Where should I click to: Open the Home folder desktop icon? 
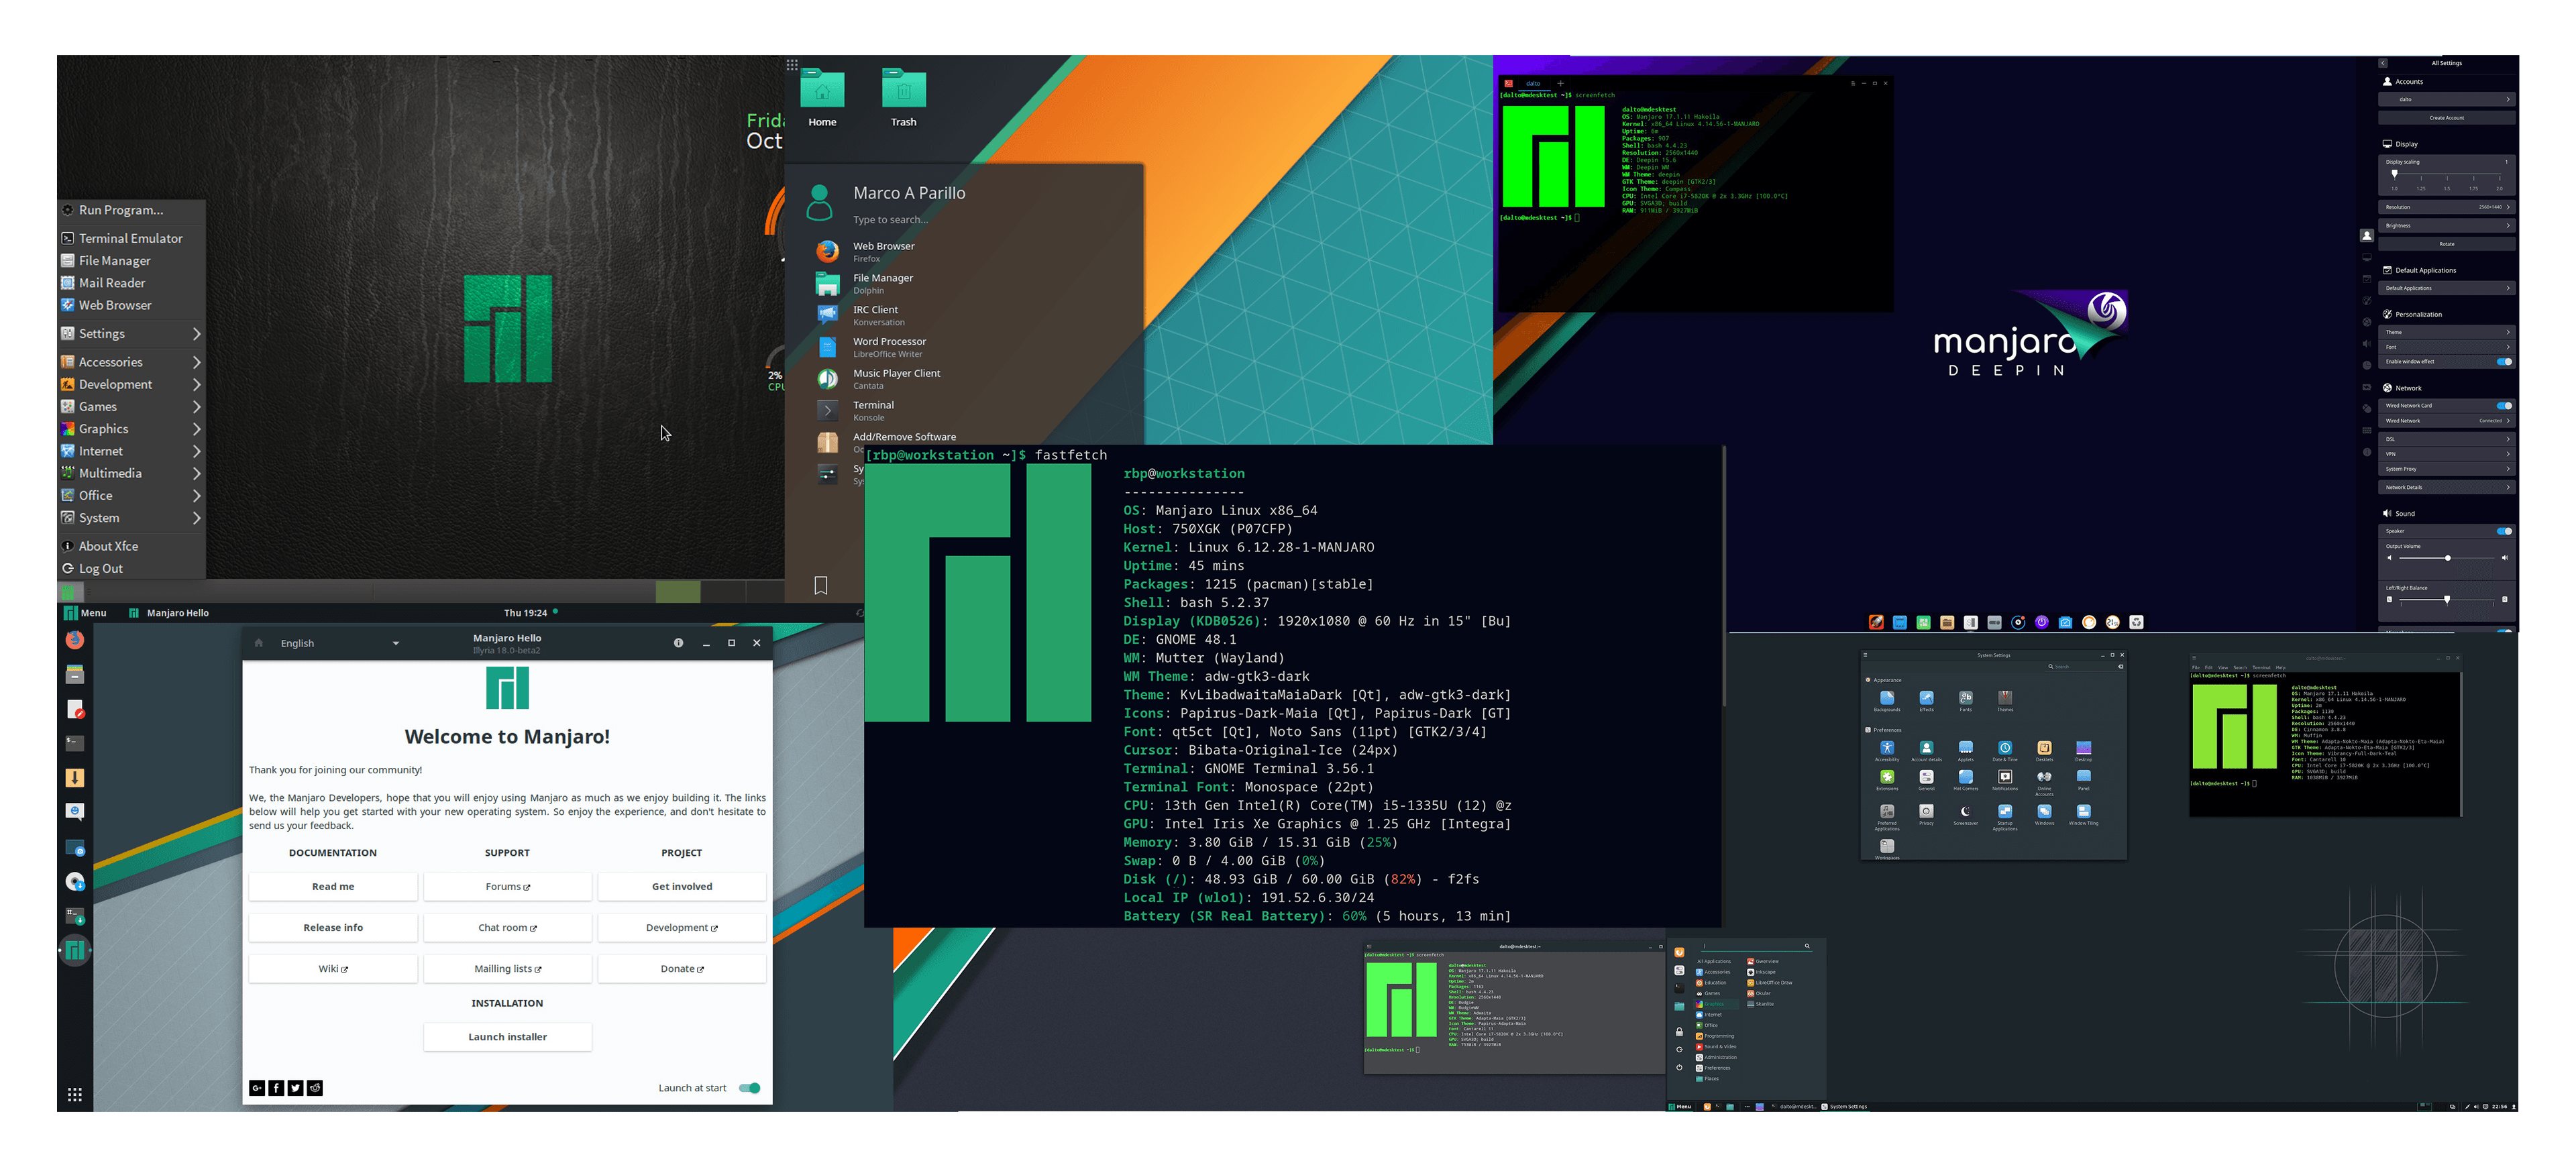point(822,98)
